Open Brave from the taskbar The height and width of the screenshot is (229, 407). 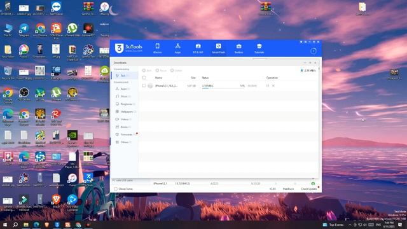pyautogui.click(x=46, y=225)
